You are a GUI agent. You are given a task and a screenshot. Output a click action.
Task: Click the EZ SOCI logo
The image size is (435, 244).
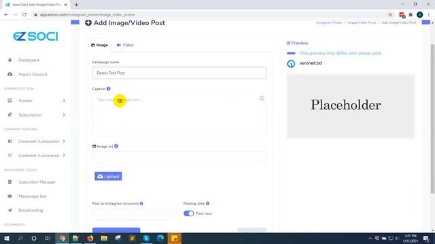tap(35, 36)
